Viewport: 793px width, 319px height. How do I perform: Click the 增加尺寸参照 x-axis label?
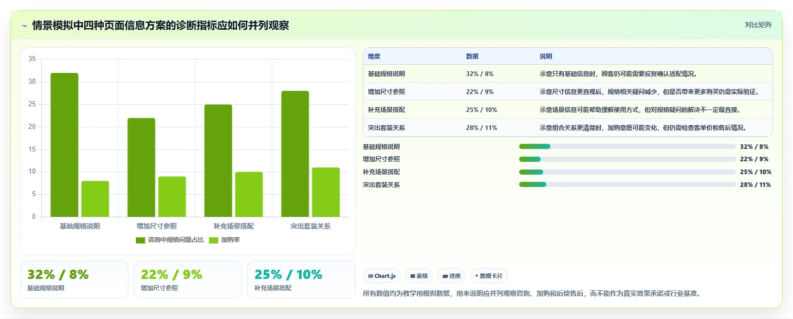(x=157, y=226)
